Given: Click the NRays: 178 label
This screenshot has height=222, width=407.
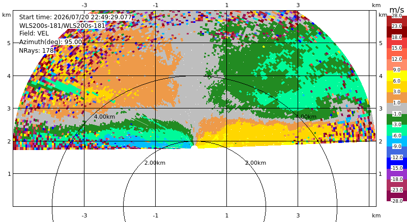Looking at the screenshot, I should pyautogui.click(x=36, y=50).
